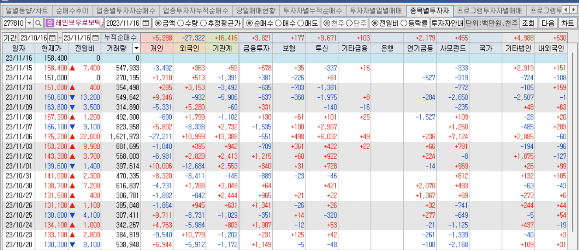
Task: Click the start date field 23/10/16
Action: [34, 38]
